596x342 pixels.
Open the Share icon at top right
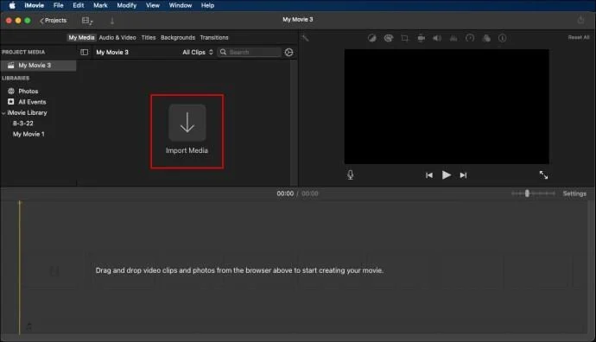click(x=580, y=20)
